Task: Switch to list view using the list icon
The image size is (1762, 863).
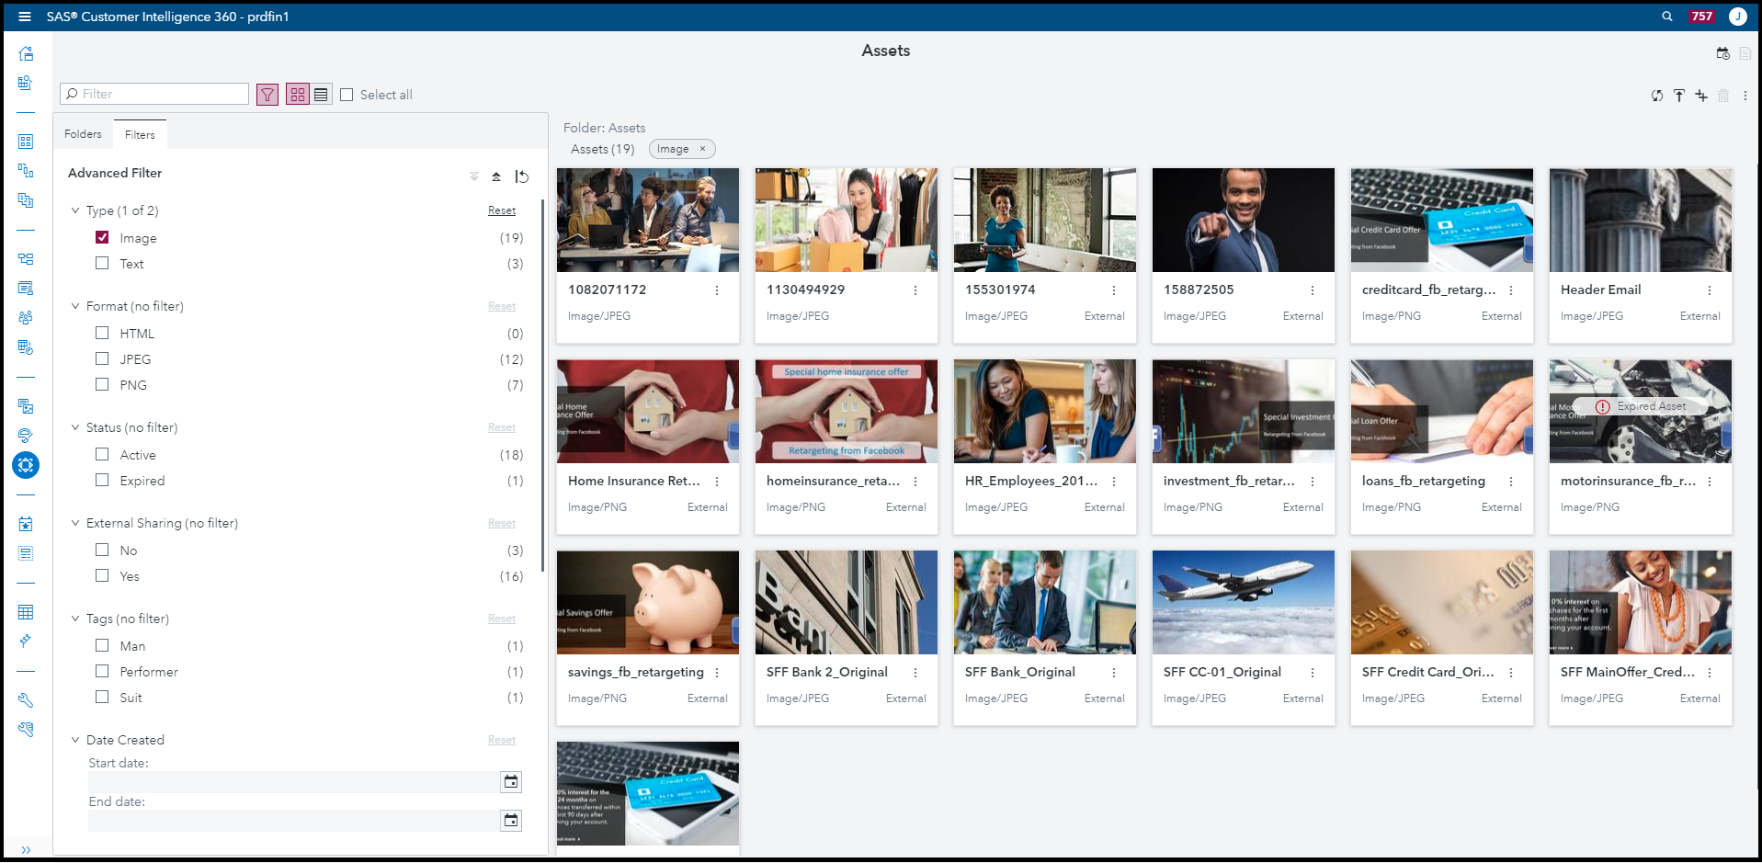Action: coord(321,93)
